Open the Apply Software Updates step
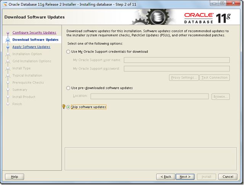244x185 pixels. point(31,47)
